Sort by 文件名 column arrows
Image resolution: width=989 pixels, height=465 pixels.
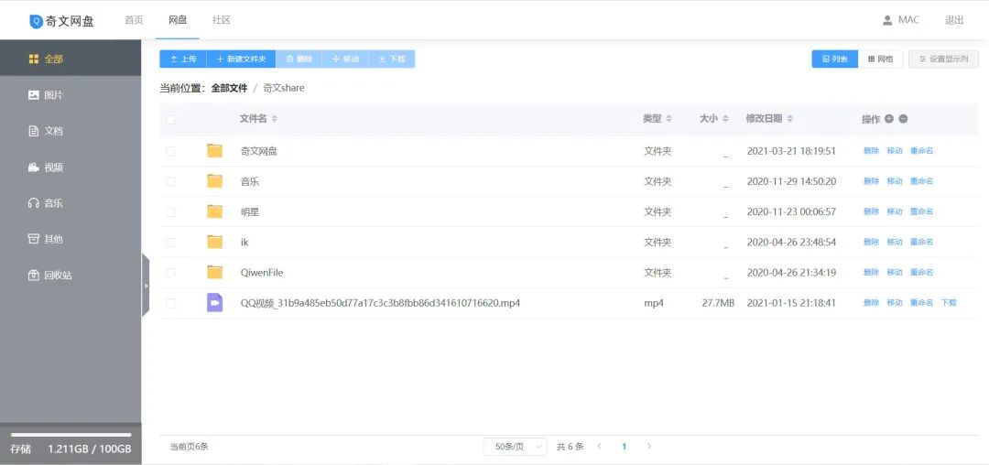(275, 118)
